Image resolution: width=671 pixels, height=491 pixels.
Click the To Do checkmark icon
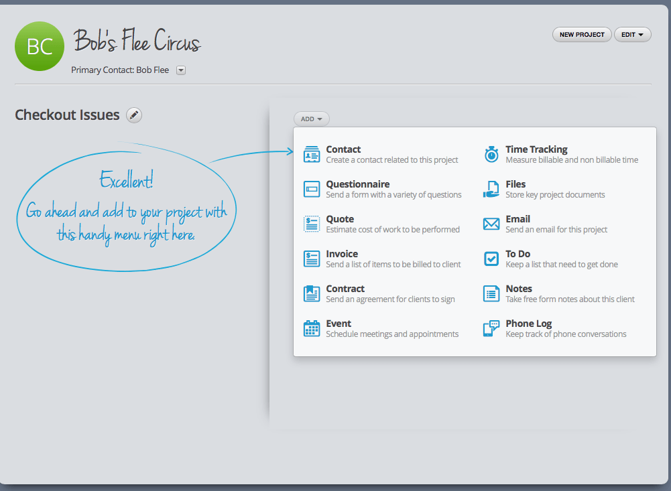pyautogui.click(x=491, y=259)
